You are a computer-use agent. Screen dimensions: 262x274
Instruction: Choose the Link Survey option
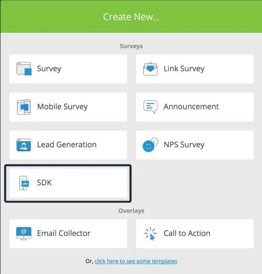pyautogui.click(x=195, y=69)
